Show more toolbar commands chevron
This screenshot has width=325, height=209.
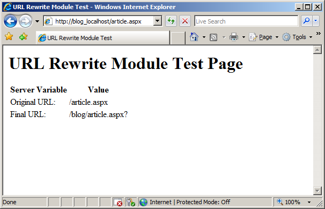[x=319, y=34]
